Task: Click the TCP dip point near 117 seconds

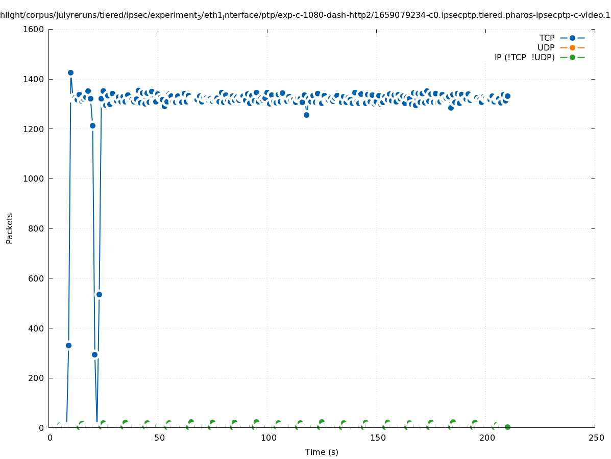Action: tap(306, 115)
